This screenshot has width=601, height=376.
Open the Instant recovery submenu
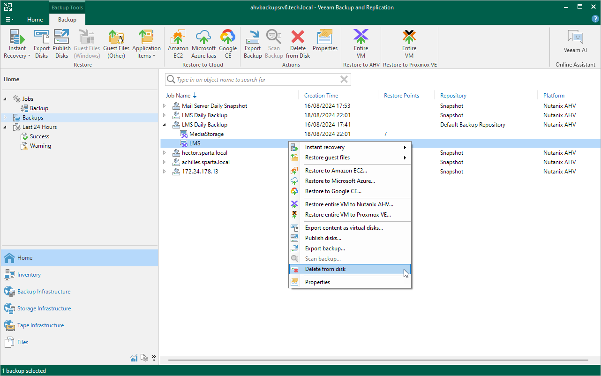coord(350,147)
